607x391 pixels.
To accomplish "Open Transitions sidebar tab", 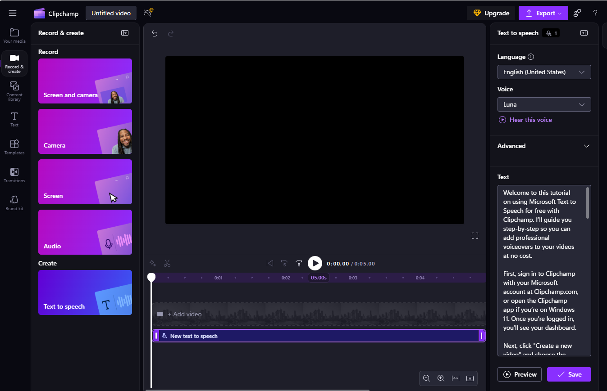I will pyautogui.click(x=14, y=175).
